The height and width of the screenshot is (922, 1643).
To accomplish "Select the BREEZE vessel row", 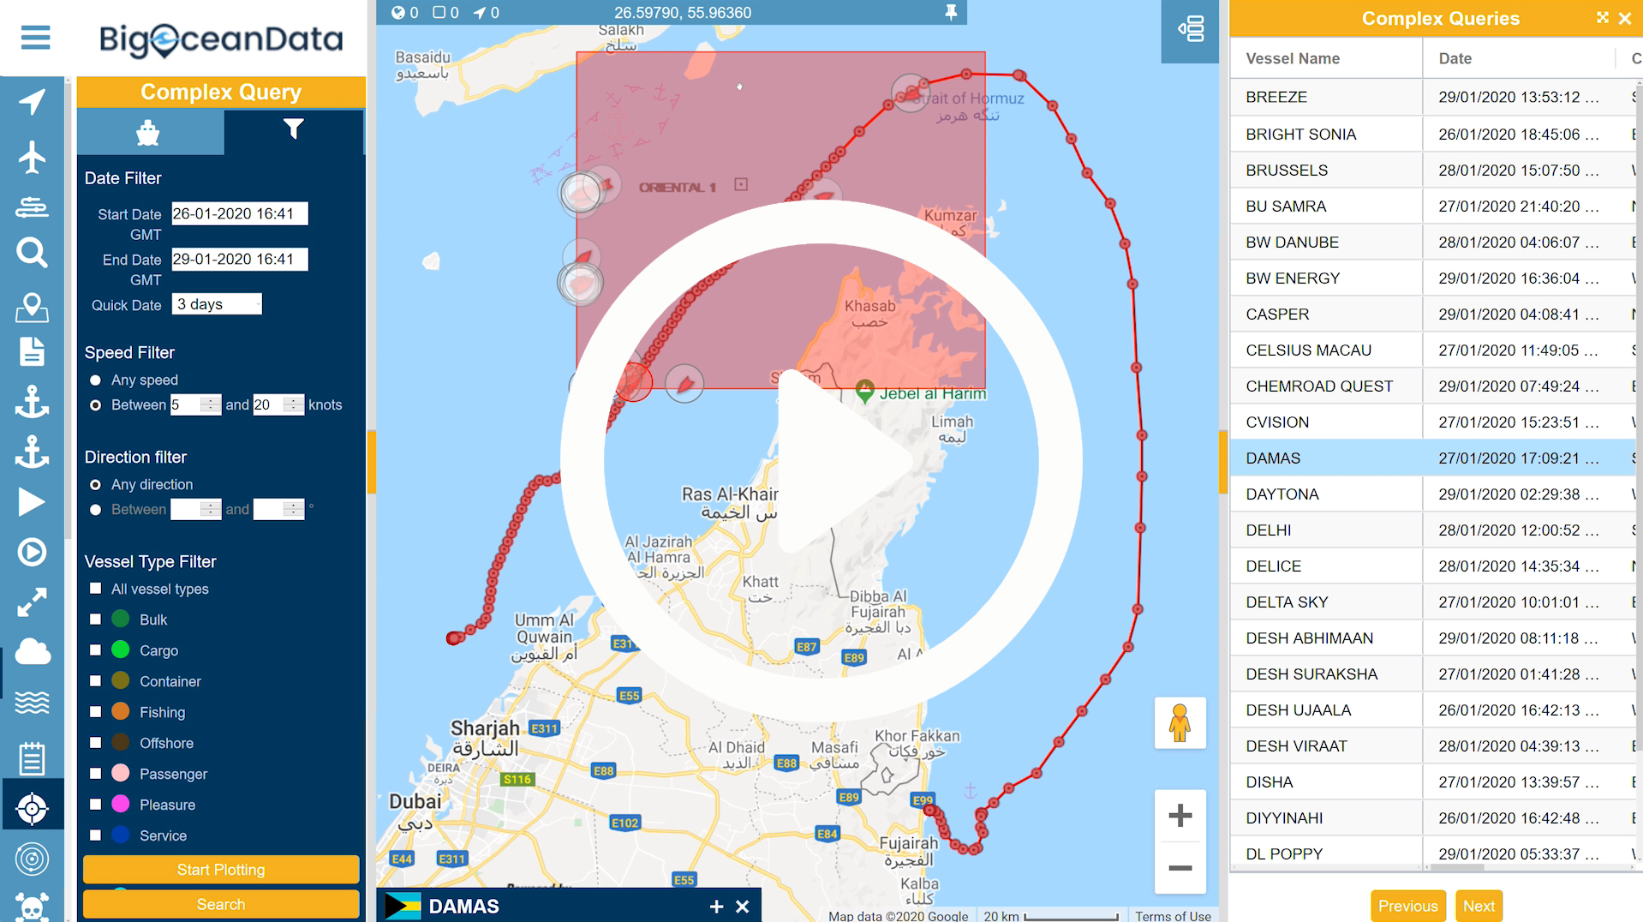I will [x=1432, y=97].
